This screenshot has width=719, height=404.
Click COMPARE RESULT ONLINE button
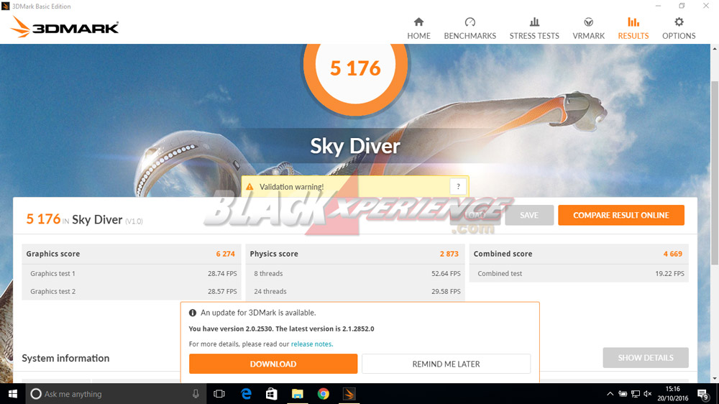(x=620, y=215)
